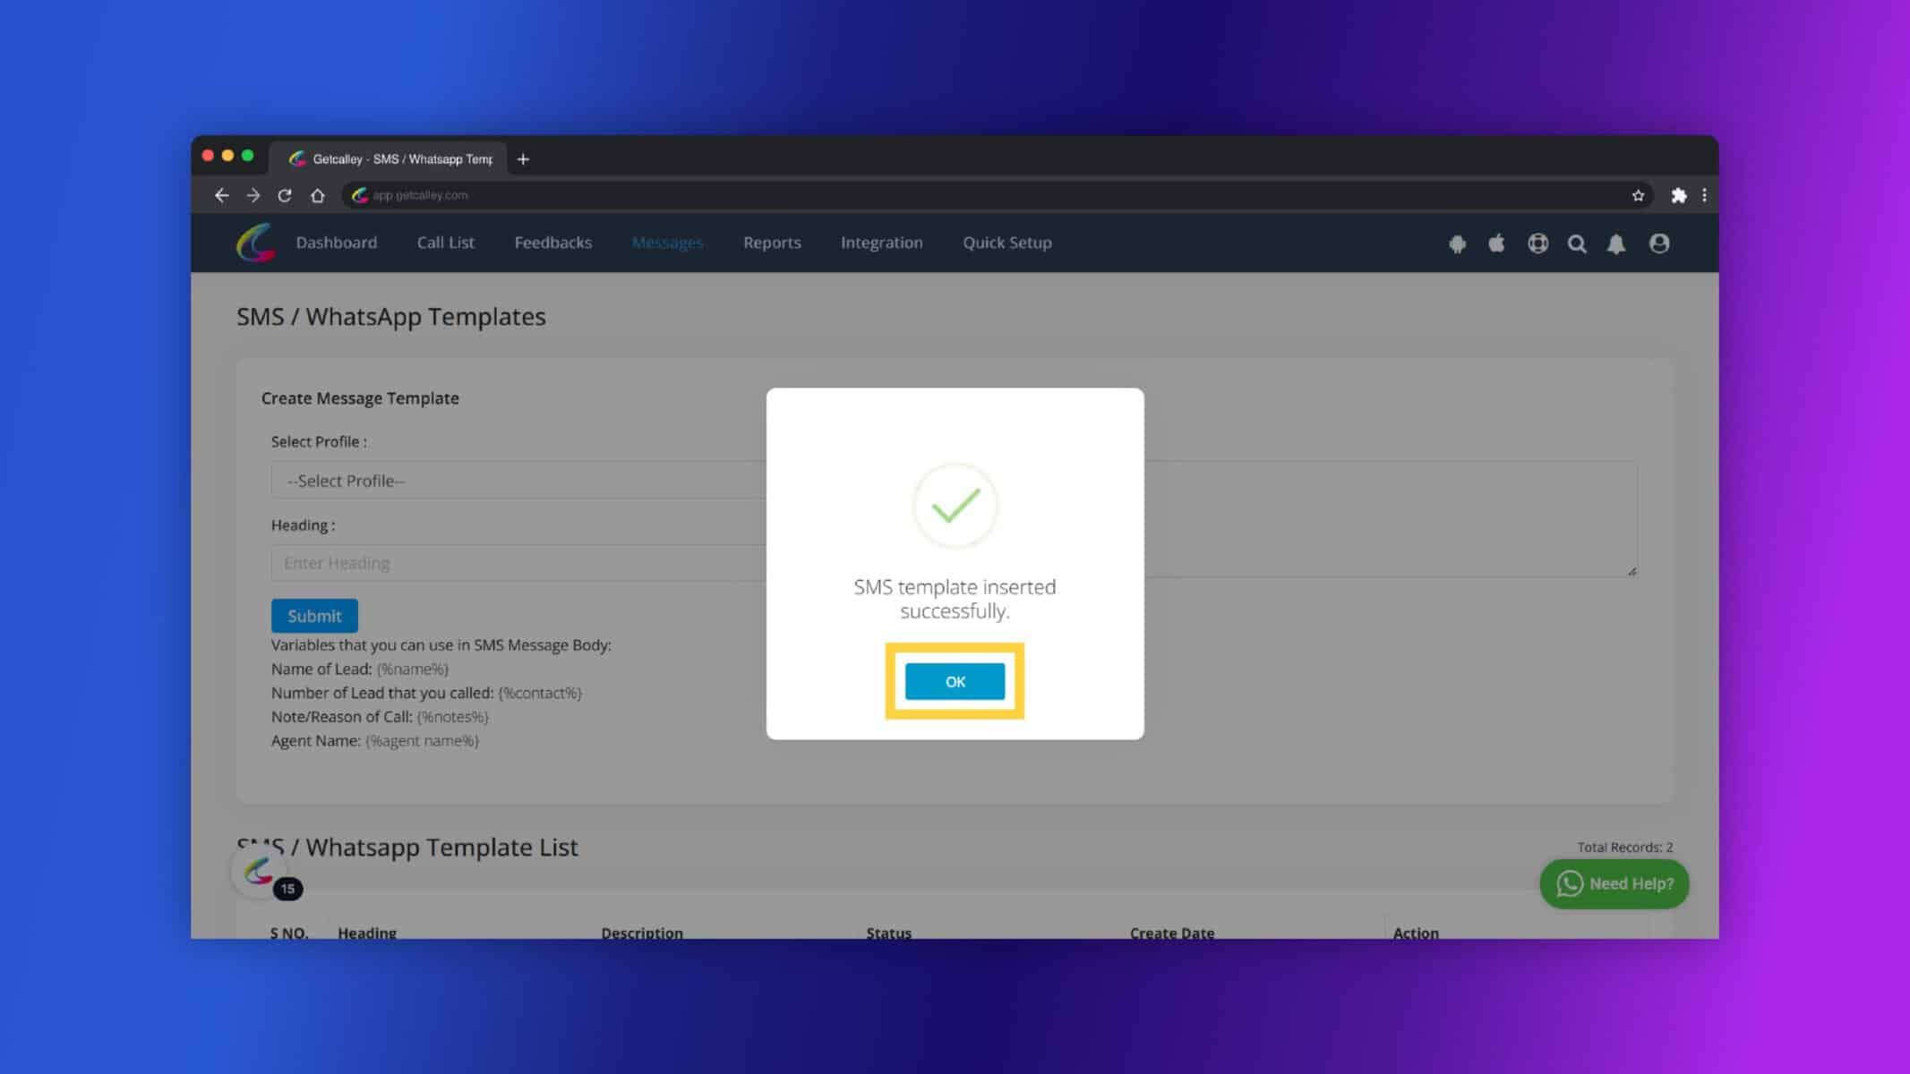
Task: Click the Integration menu icon
Action: pyautogui.click(x=881, y=243)
